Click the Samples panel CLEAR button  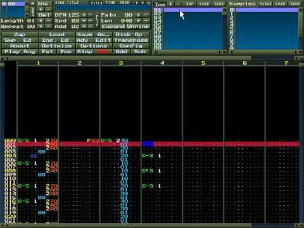point(265,4)
